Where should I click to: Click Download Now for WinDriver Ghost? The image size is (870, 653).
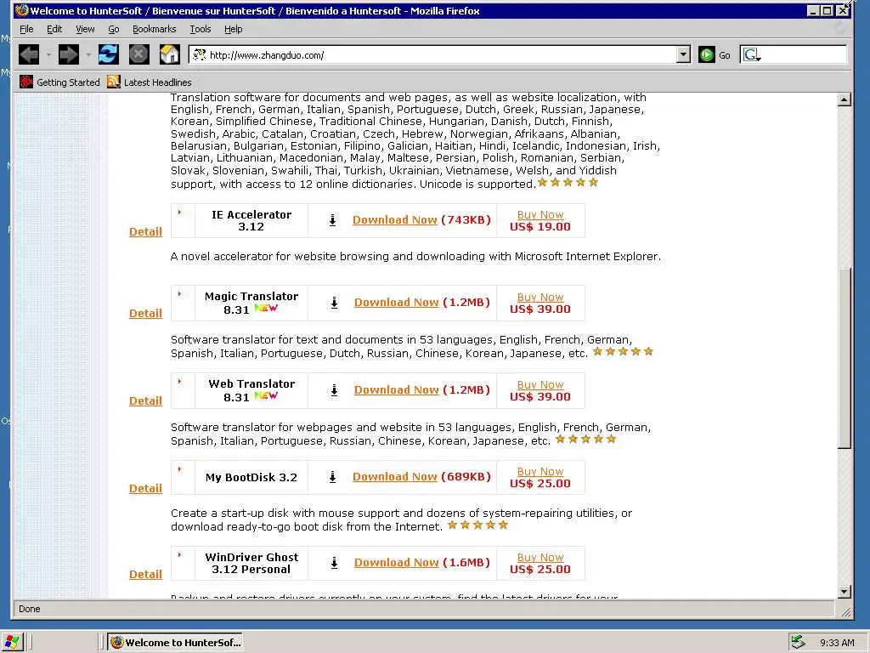tap(397, 563)
